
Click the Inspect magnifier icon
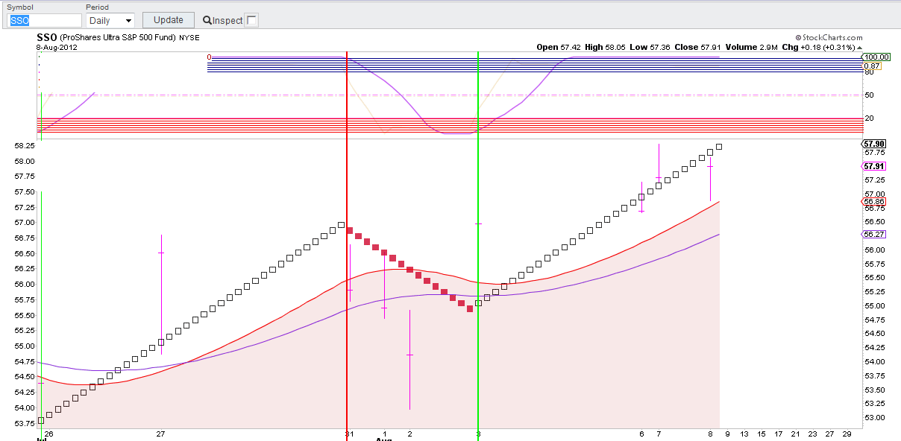click(x=207, y=20)
